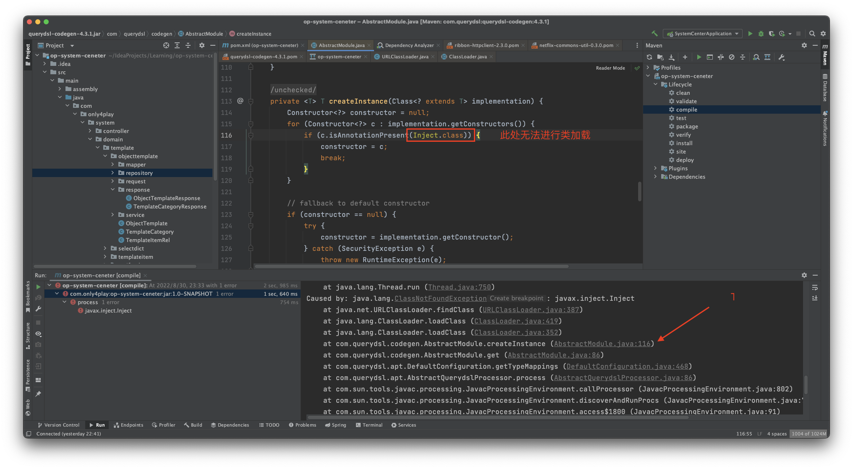Toggle tool window bars in status corner

point(29,434)
